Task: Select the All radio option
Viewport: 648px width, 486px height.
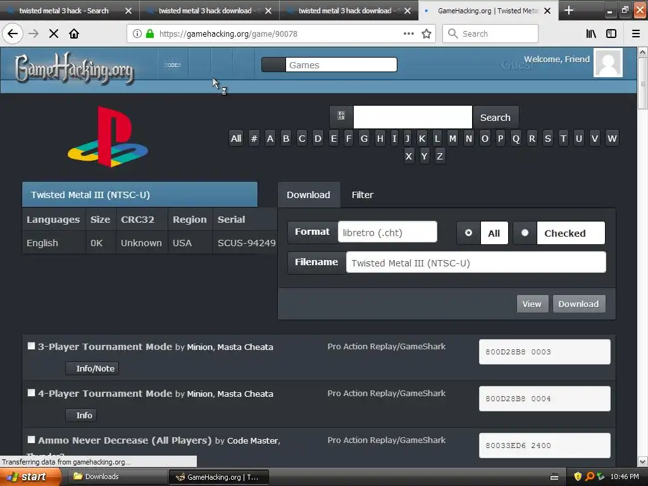Action: (469, 233)
